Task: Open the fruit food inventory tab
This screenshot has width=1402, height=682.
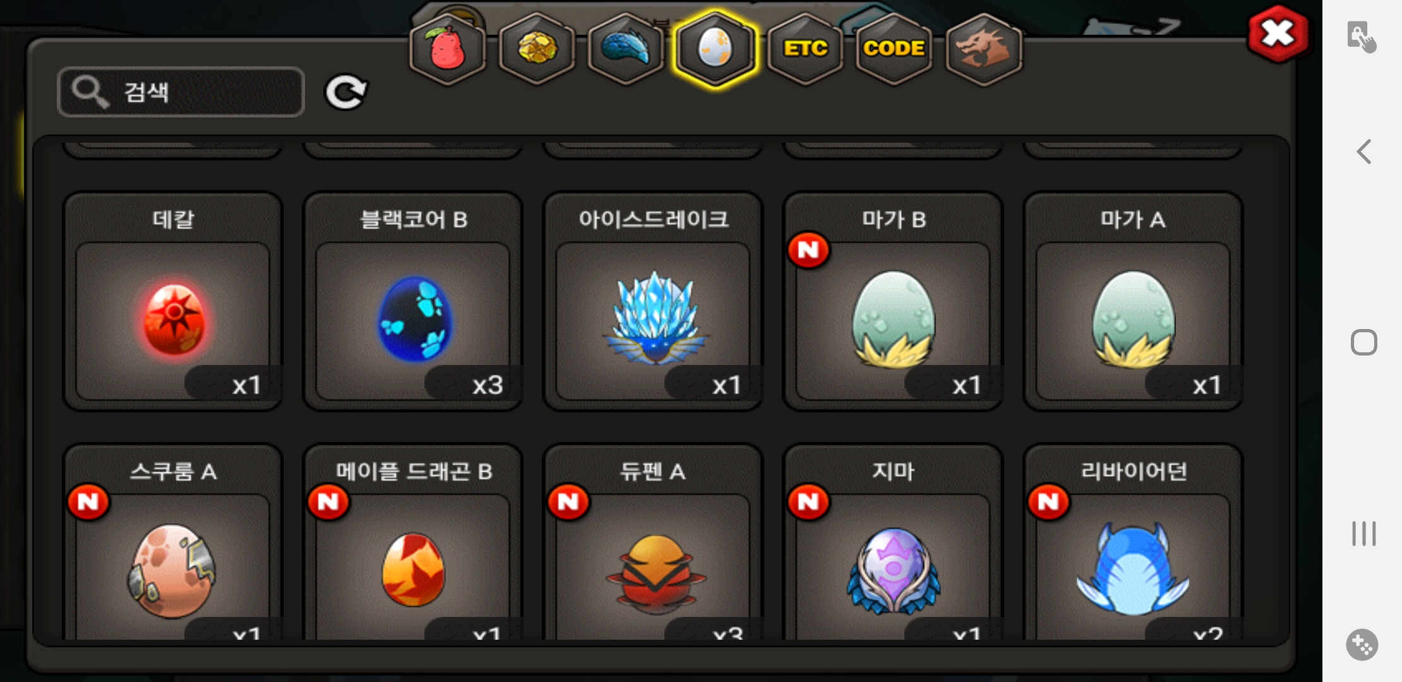Action: click(x=448, y=49)
